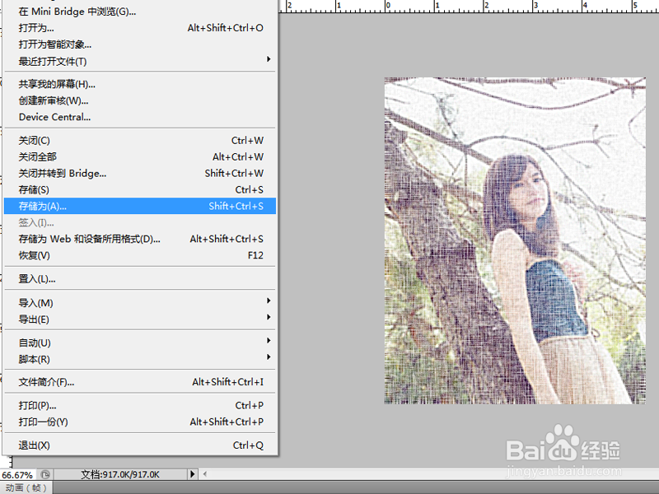This screenshot has width=659, height=494.
Task: Select '关闭全部' menu item
Action: click(139, 156)
